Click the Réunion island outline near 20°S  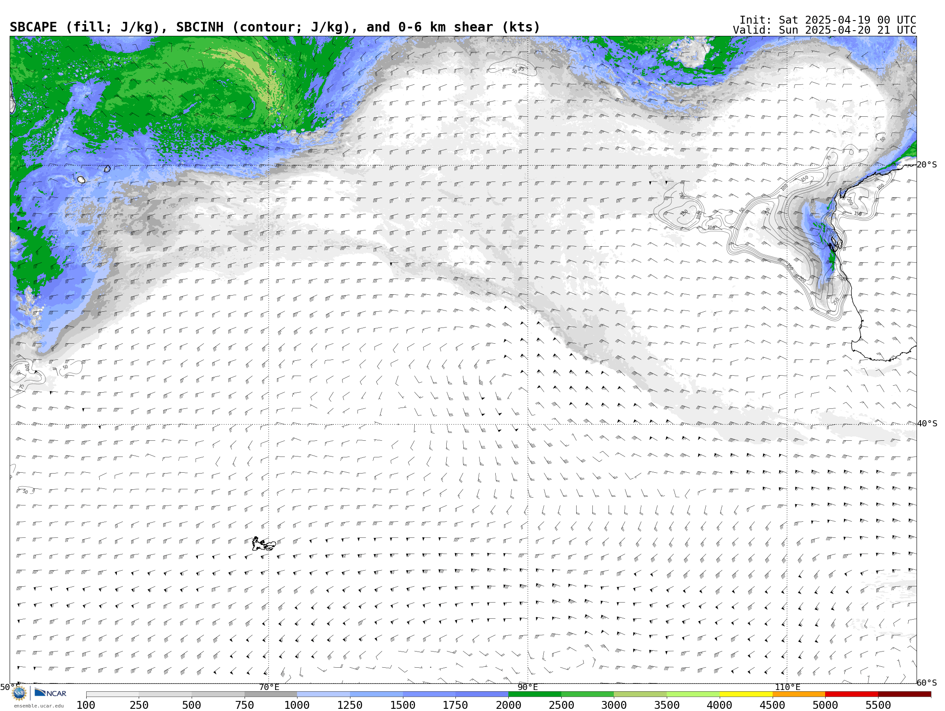coord(81,180)
